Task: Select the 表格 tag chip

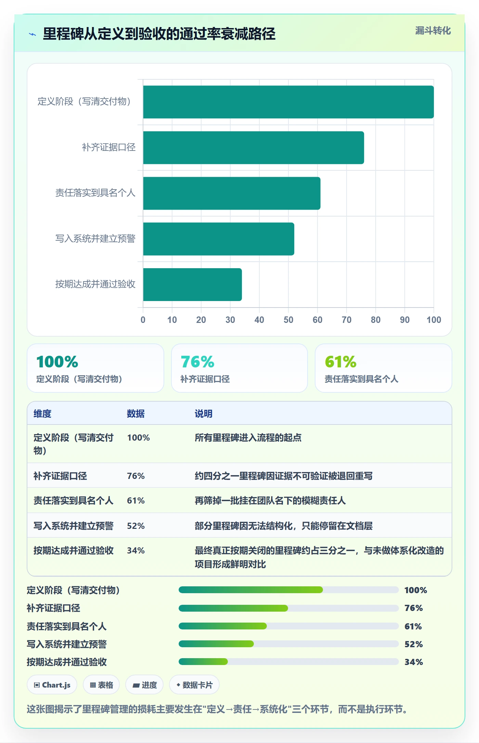Action: click(x=101, y=685)
